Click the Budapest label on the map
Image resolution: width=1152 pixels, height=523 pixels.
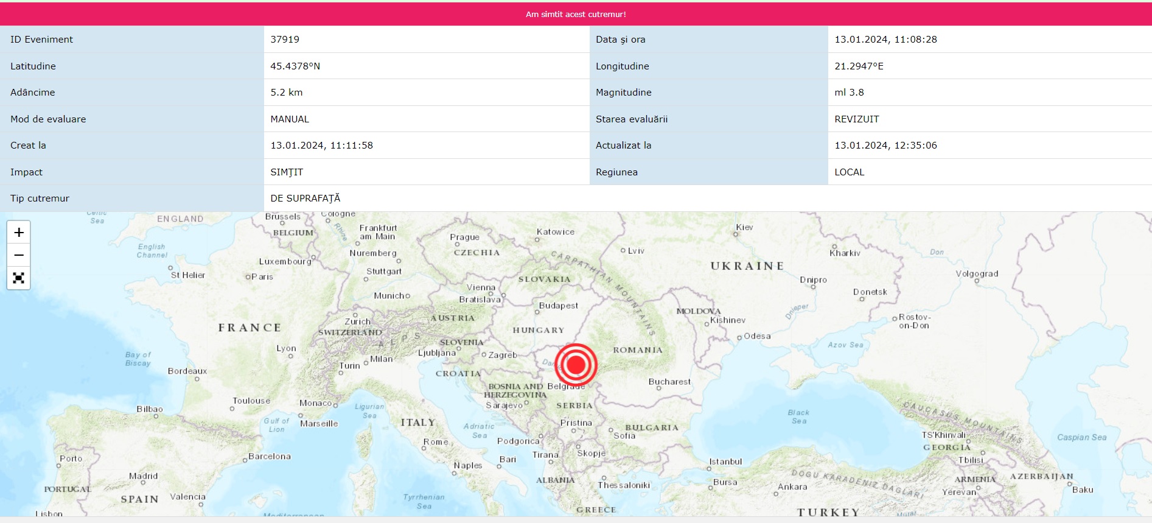click(x=558, y=306)
